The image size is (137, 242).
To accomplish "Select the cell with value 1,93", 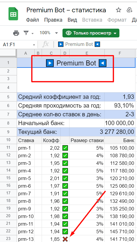I will point(120,97).
